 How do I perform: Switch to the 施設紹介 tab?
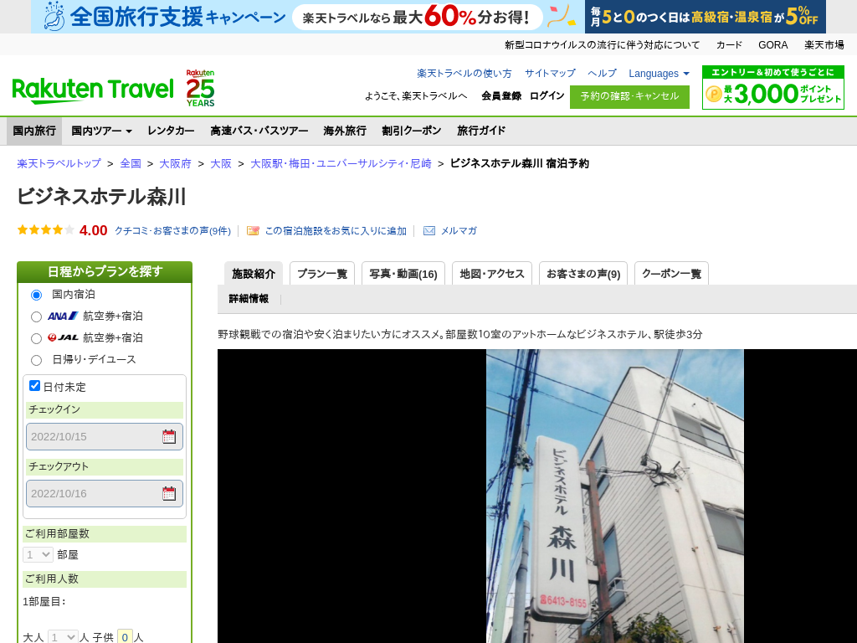[x=254, y=274]
